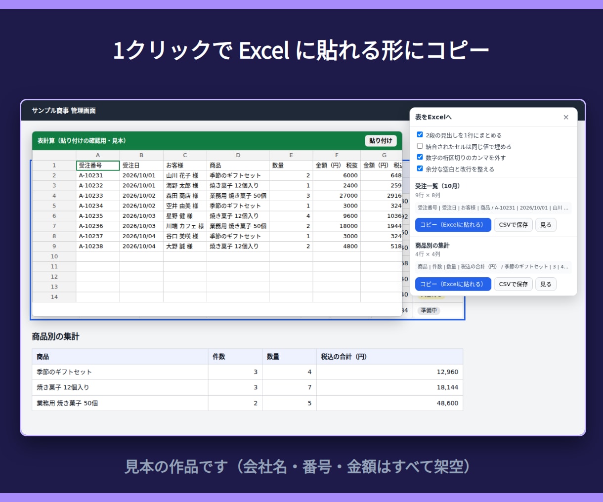603x502 pixels.
Task: Click cell 森田 商店 様
Action: 185,196
